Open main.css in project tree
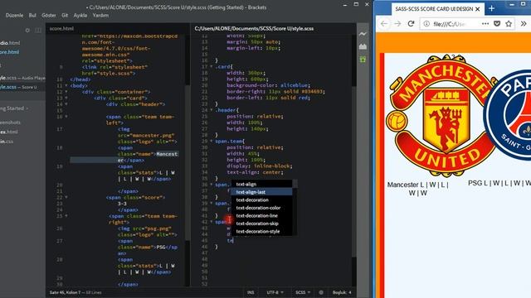 point(7,142)
